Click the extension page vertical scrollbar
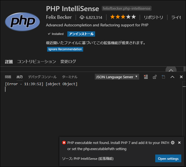Viewport: 186px width, 167px height. click(x=184, y=69)
